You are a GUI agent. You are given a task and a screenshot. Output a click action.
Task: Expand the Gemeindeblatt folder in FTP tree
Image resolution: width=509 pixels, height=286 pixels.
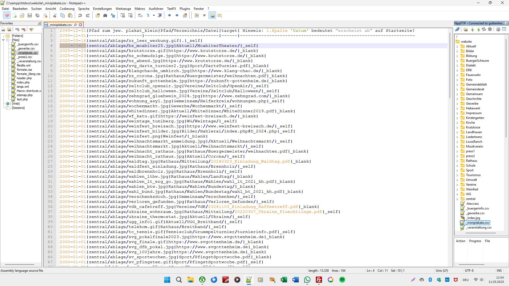click(457, 84)
